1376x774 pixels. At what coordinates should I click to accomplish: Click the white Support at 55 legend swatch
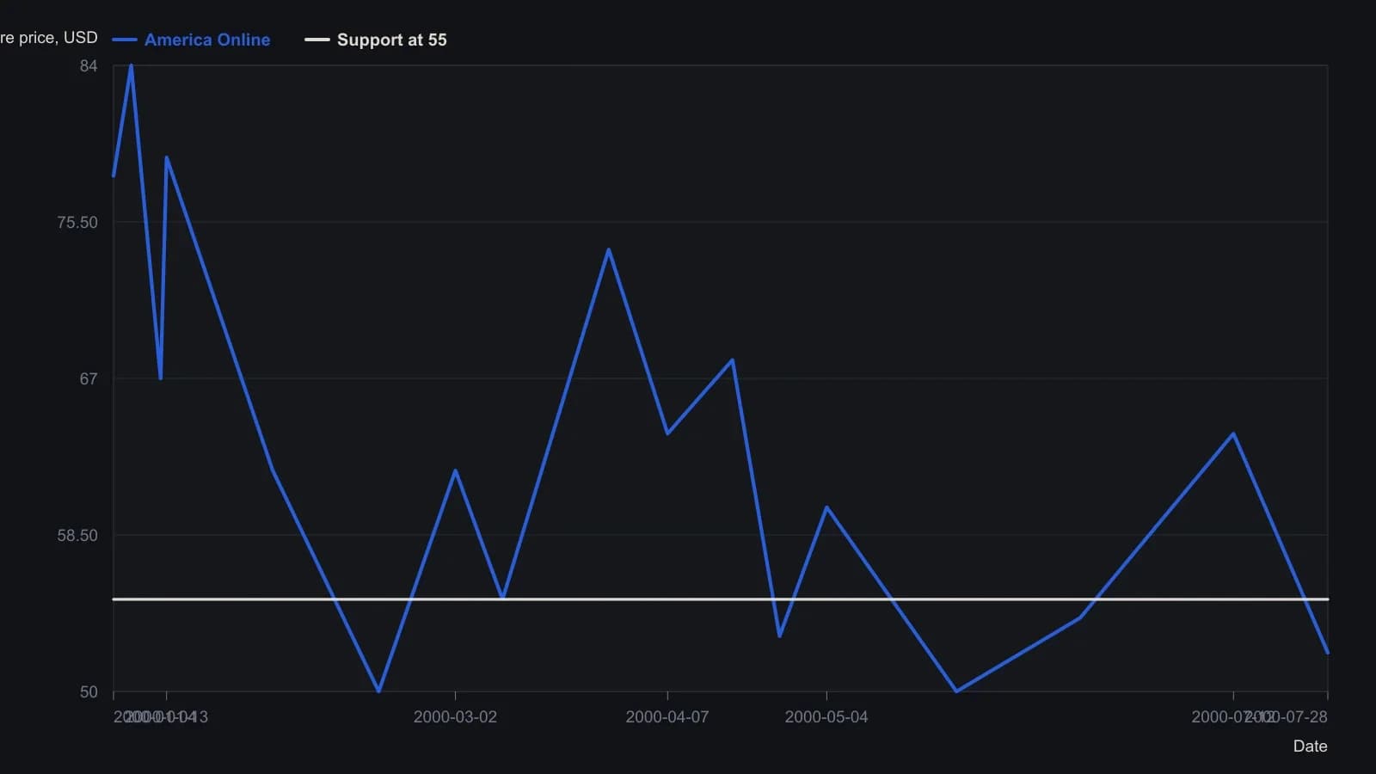[x=317, y=40]
